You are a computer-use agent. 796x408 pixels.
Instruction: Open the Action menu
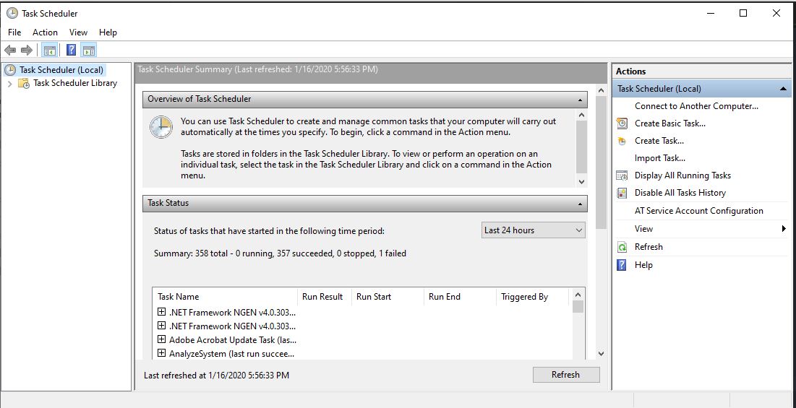pyautogui.click(x=45, y=32)
